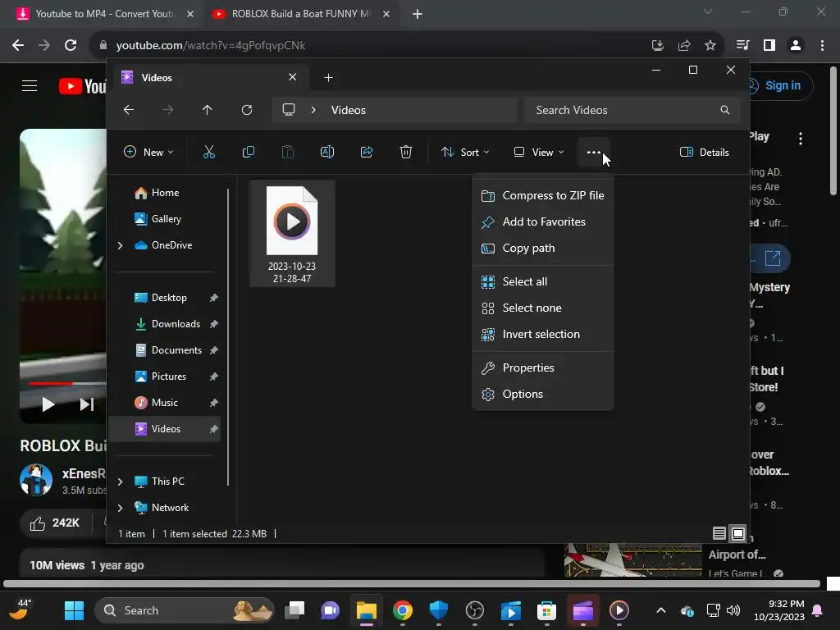This screenshot has height=630, width=840.
Task: Bookmark this page with the star icon
Action: (x=710, y=46)
